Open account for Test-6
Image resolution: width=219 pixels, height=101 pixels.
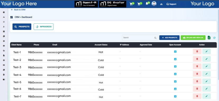point(175,89)
